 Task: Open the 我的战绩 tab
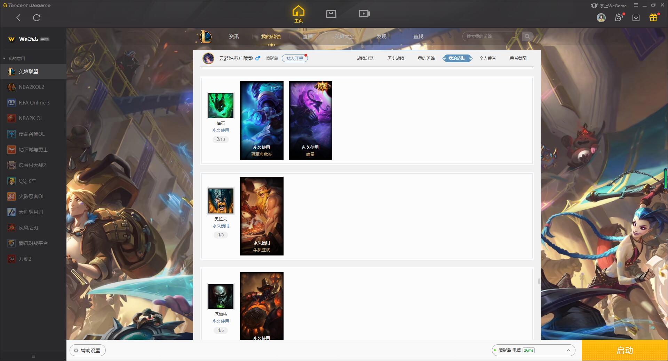coord(271,36)
